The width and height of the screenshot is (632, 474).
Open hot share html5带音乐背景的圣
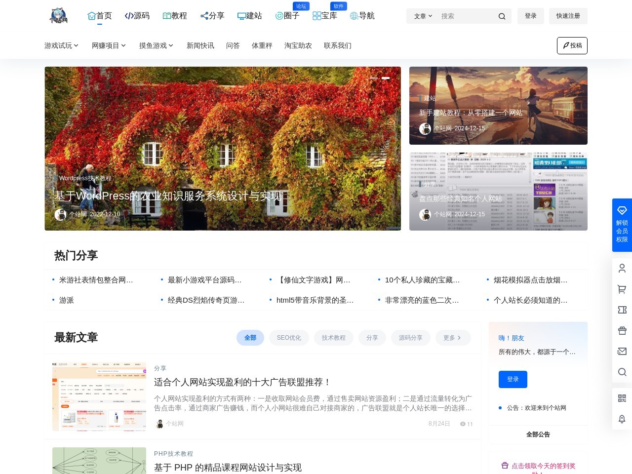tap(315, 300)
